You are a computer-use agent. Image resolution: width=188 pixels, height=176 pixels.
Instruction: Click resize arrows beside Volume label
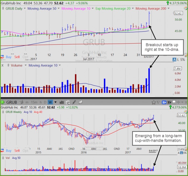(8, 65)
